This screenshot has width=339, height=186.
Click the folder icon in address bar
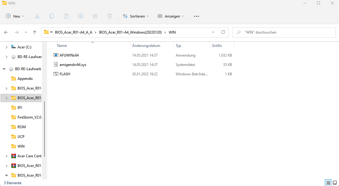coord(46,32)
